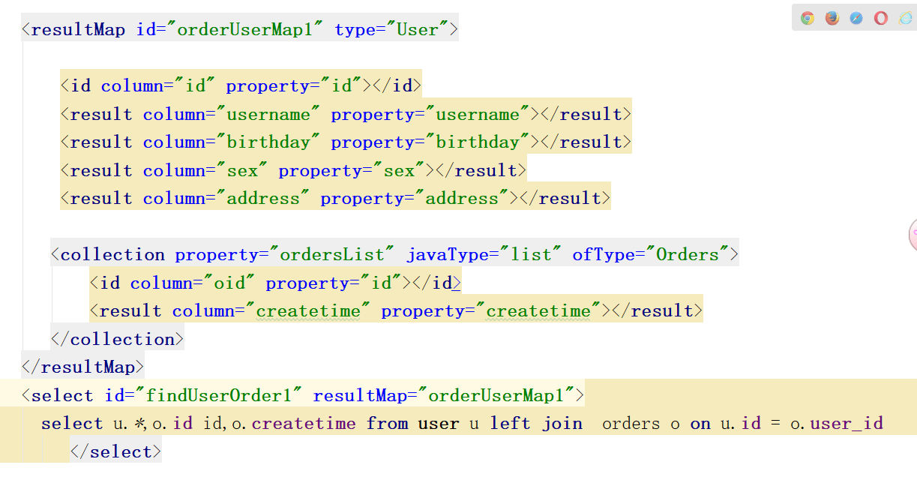Open preview in Opera browser icon

[x=881, y=18]
